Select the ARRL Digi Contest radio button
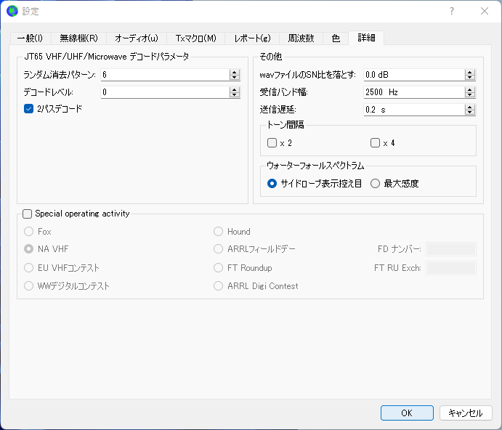Viewport: 502px width, 430px height. point(219,286)
